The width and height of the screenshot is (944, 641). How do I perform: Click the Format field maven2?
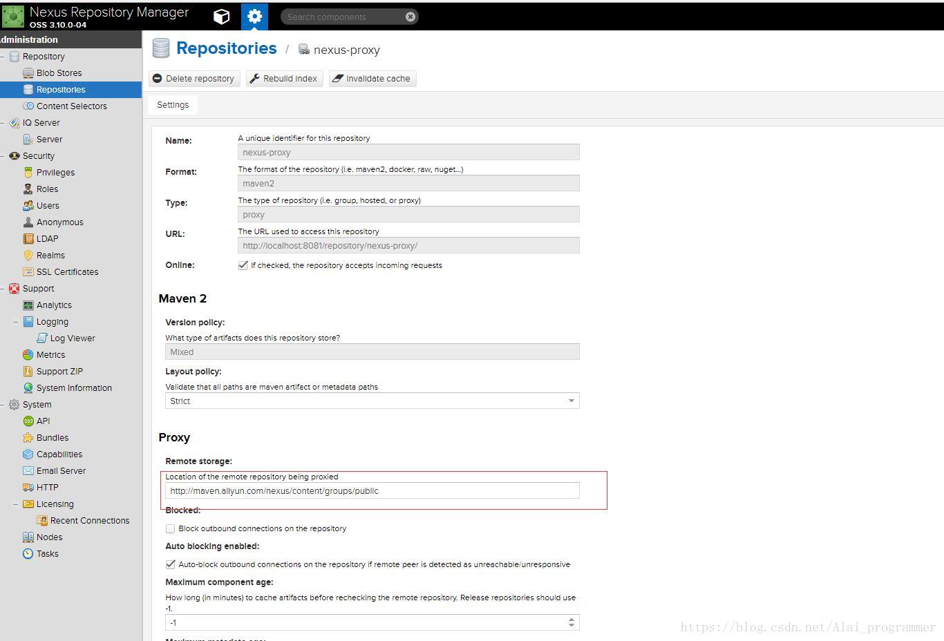408,183
